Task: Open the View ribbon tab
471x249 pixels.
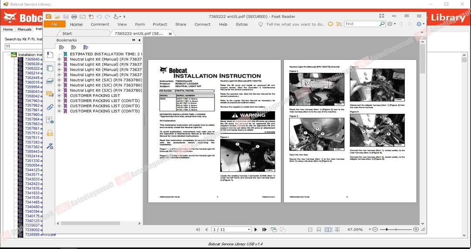Action: pyautogui.click(x=122, y=24)
